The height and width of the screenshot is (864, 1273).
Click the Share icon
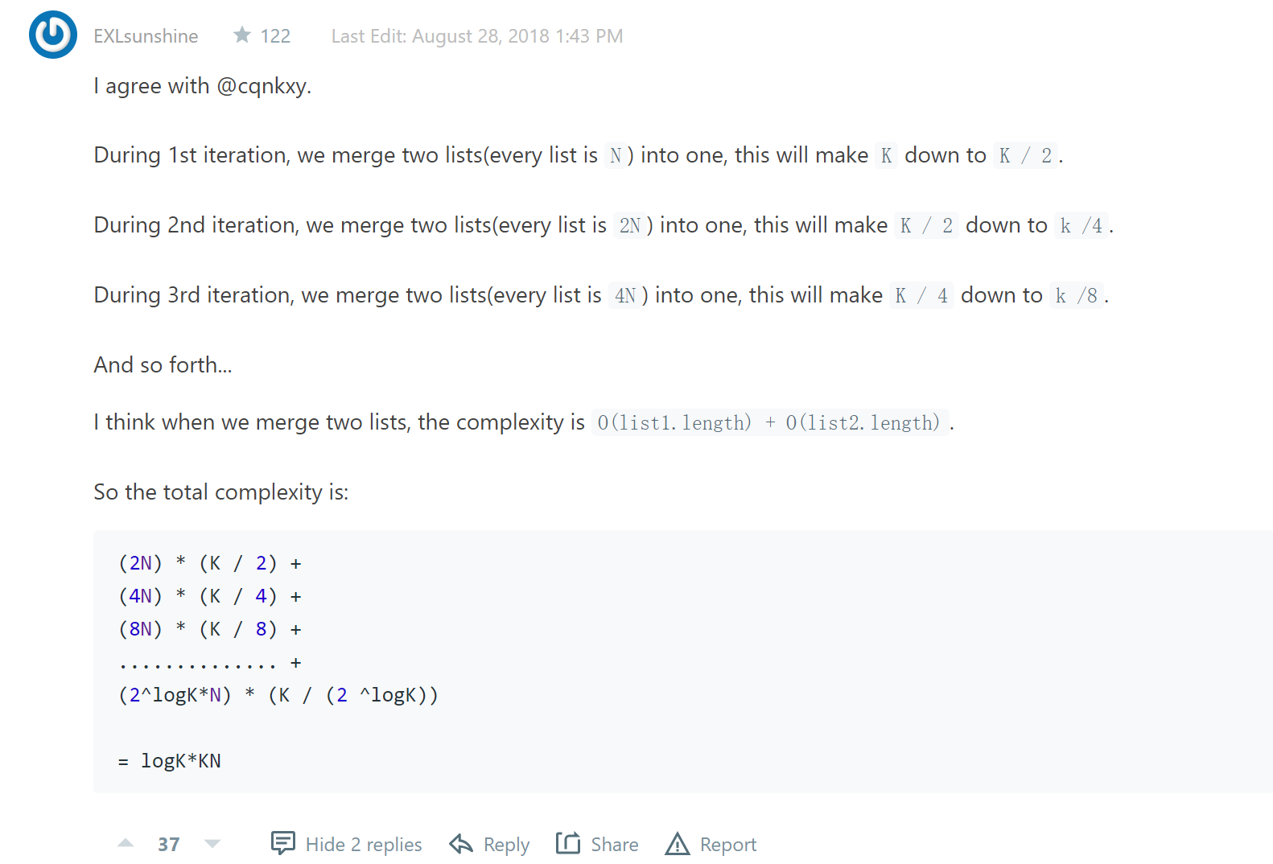coord(568,843)
